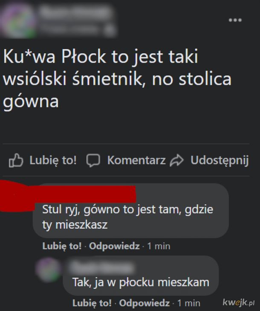
Task: Like the 'Stul ryj' comment
Action: (x=62, y=246)
